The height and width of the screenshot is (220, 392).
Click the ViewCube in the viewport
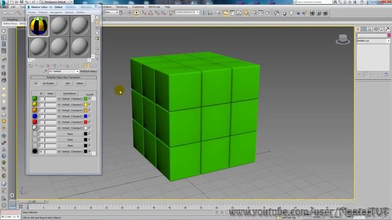click(343, 39)
